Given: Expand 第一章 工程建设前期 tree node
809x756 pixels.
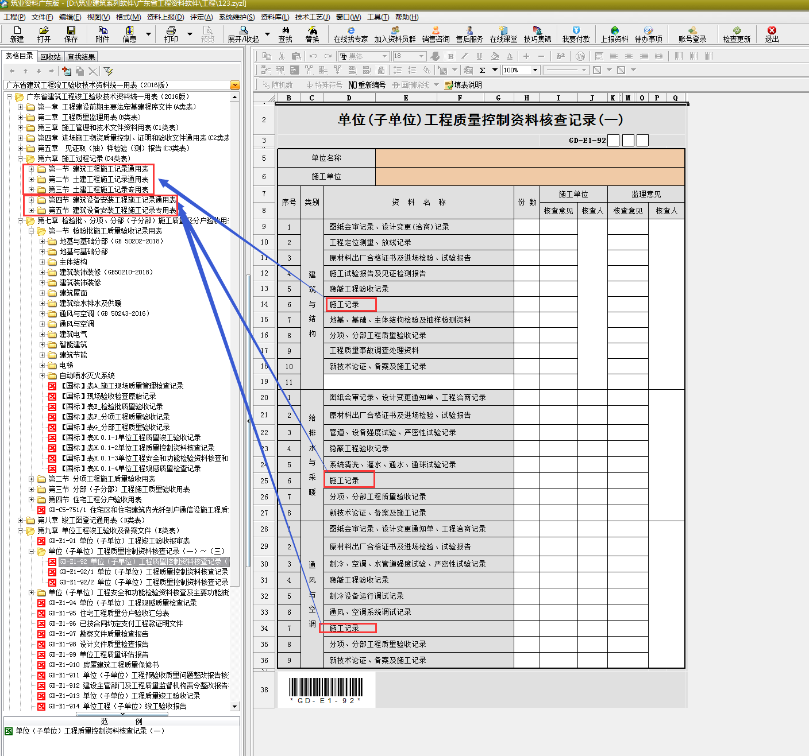Looking at the screenshot, I should [21, 107].
